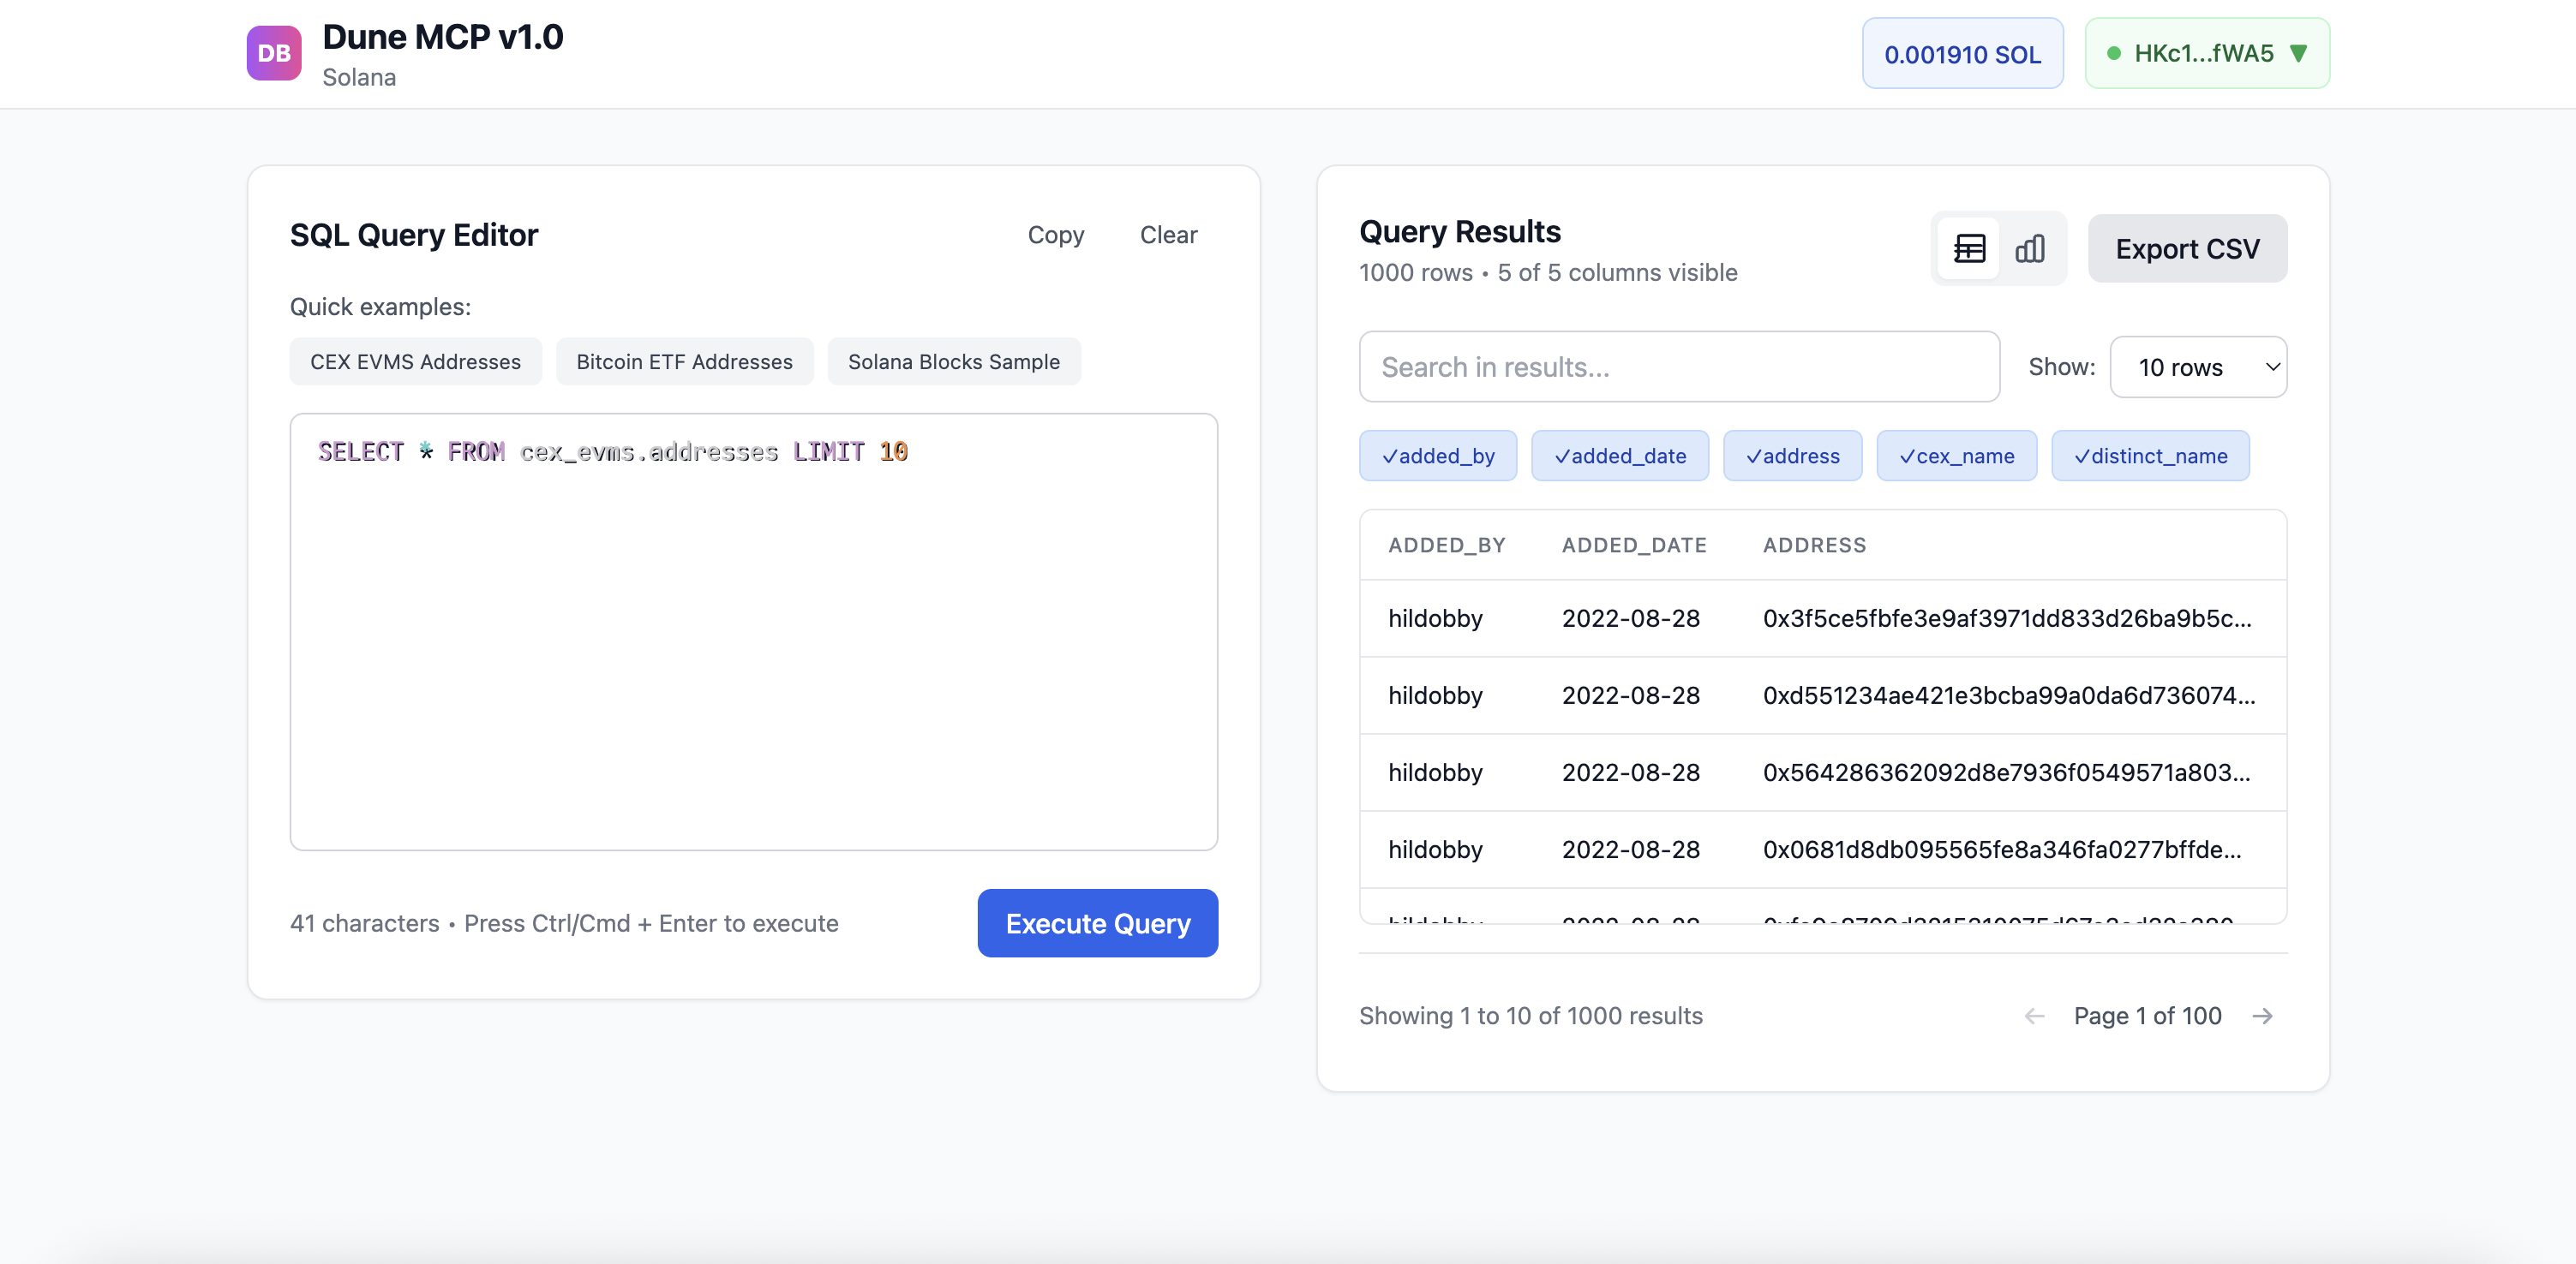Click the DB logo icon
This screenshot has height=1264, width=2576.
pyautogui.click(x=274, y=53)
